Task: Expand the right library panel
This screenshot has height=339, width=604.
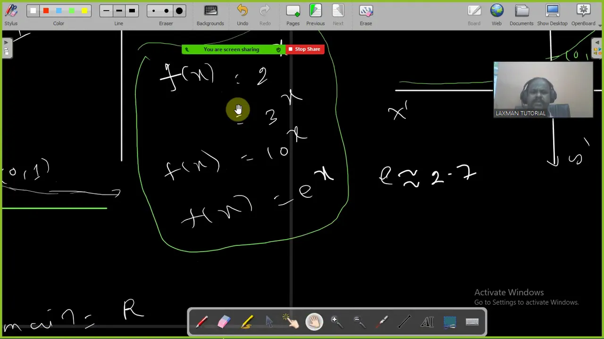Action: [x=597, y=48]
